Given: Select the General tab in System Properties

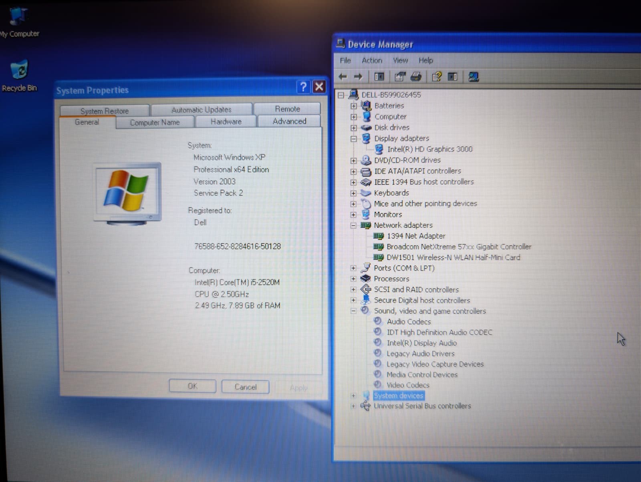Looking at the screenshot, I should (x=87, y=122).
